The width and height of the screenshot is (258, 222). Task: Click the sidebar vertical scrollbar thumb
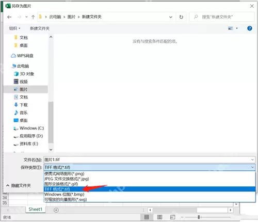[51, 122]
